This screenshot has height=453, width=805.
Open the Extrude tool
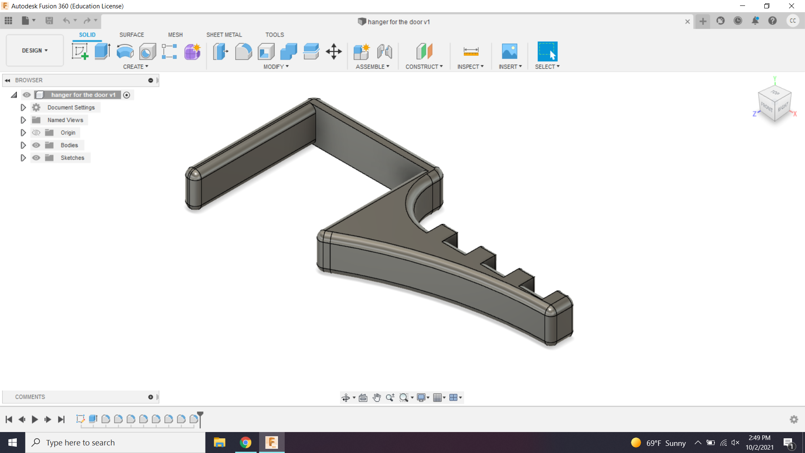point(102,51)
